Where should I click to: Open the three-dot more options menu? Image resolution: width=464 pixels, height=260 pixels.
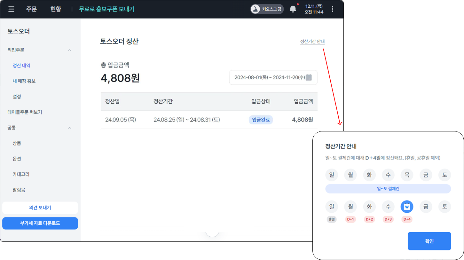click(x=333, y=9)
